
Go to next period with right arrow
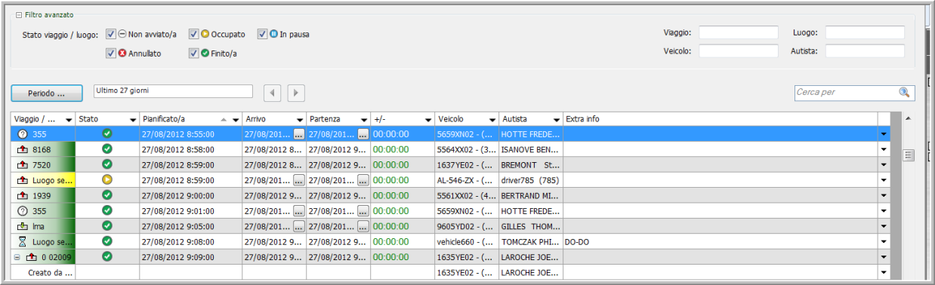296,93
